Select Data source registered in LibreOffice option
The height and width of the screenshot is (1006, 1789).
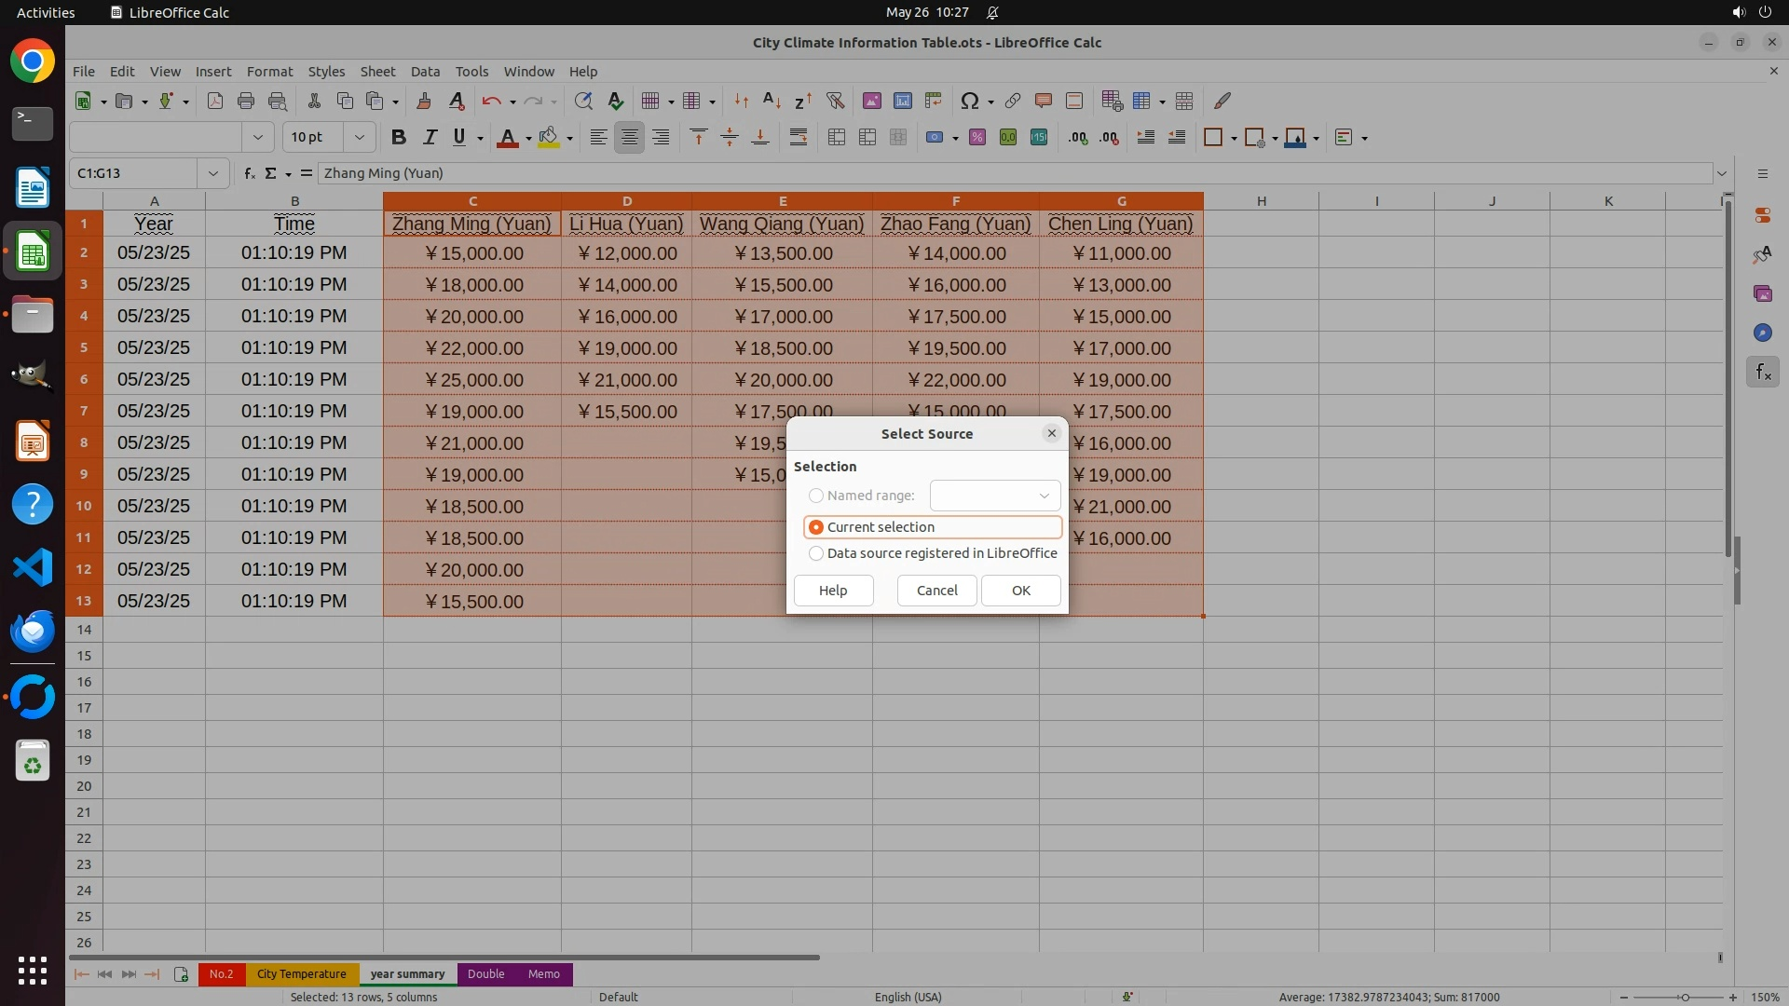click(816, 553)
